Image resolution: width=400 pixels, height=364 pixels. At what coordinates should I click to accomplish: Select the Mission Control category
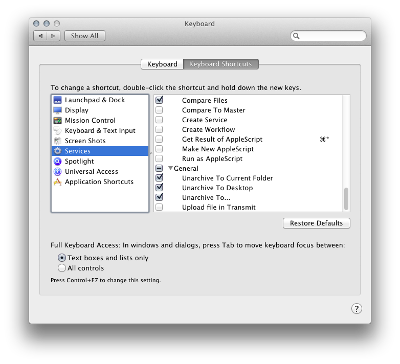(x=100, y=120)
